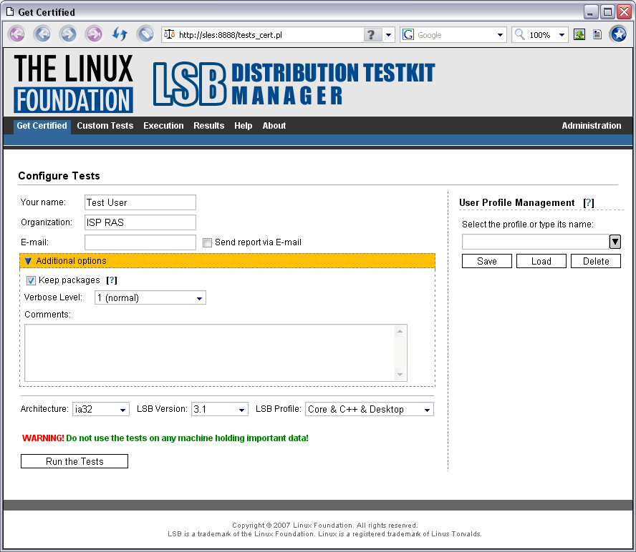Toggle the show images toolbar icon
Image resolution: width=636 pixels, height=552 pixels.
click(x=579, y=34)
